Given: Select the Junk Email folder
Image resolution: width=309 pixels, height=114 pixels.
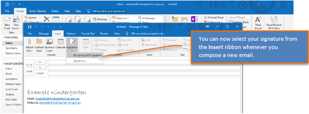Looking at the screenshot, I should (12, 89).
